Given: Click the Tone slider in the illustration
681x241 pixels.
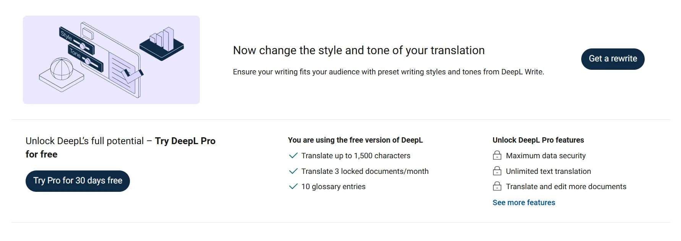Looking at the screenshot, I should [86, 58].
